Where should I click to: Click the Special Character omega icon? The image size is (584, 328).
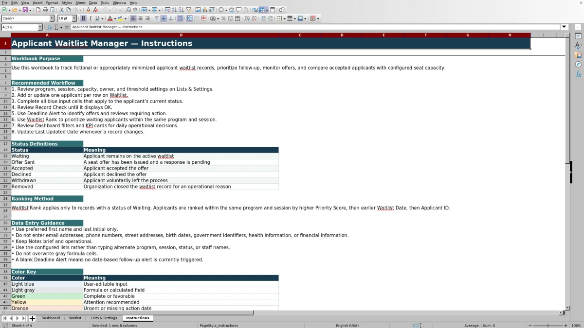[221, 10]
